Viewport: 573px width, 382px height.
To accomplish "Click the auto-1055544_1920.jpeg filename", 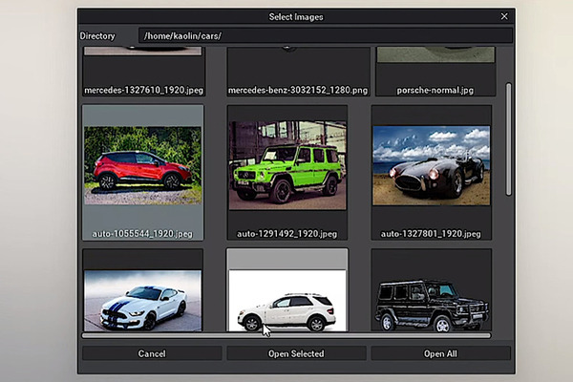I will point(142,233).
